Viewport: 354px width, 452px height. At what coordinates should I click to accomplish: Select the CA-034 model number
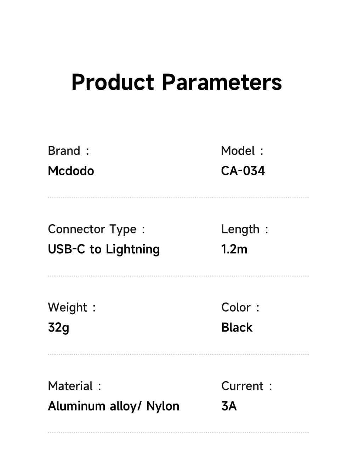(x=243, y=171)
